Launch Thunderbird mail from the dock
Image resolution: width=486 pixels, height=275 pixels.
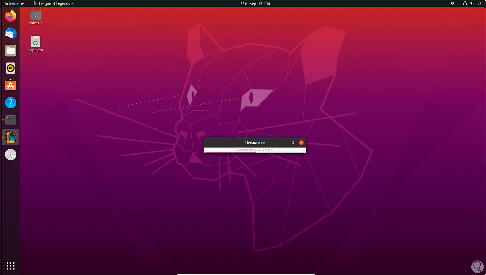[x=11, y=33]
